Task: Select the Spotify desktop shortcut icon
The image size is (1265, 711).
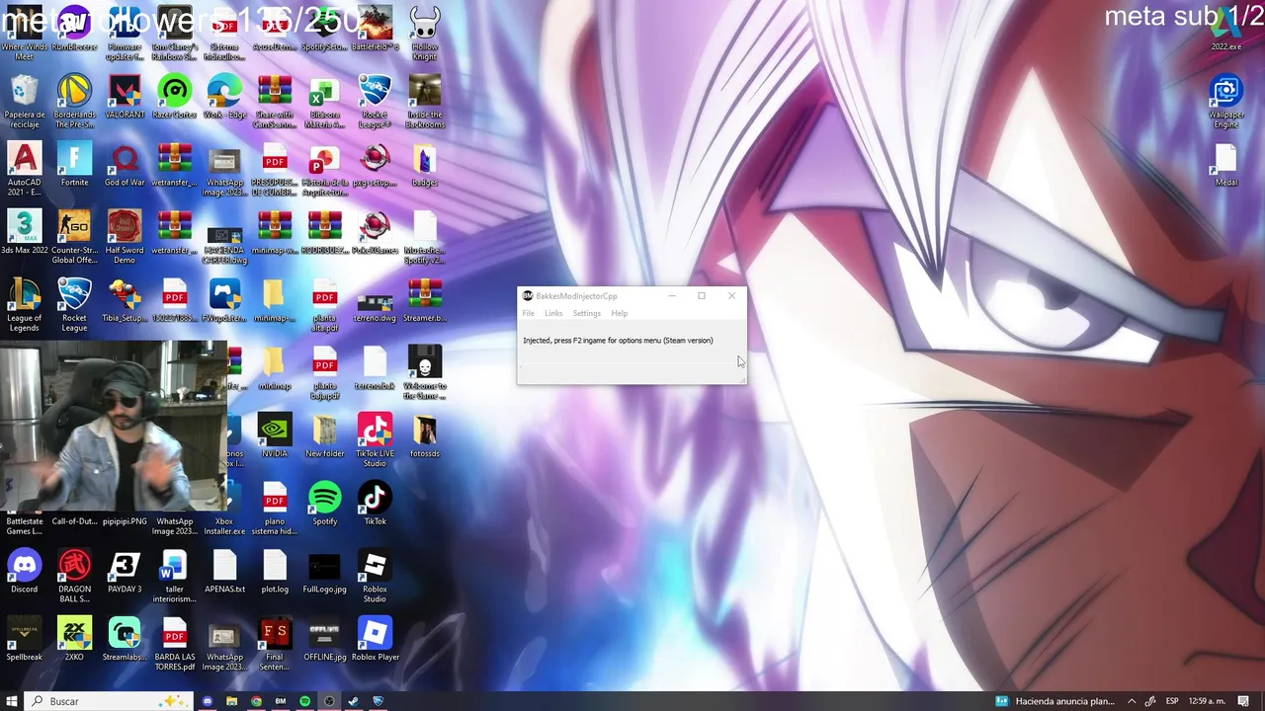Action: (324, 503)
